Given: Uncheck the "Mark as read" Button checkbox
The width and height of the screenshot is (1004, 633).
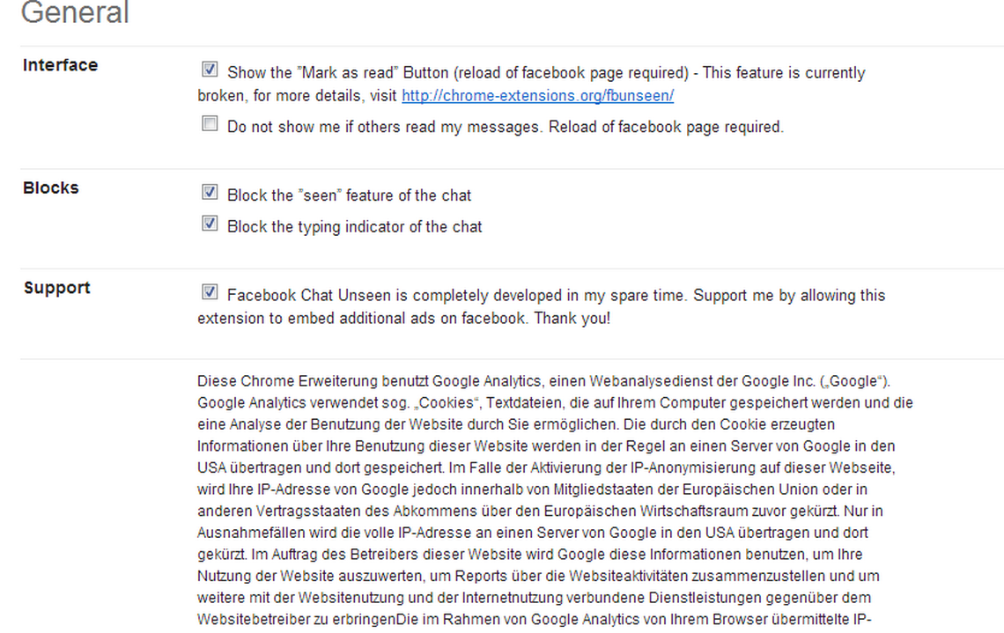Looking at the screenshot, I should [210, 70].
